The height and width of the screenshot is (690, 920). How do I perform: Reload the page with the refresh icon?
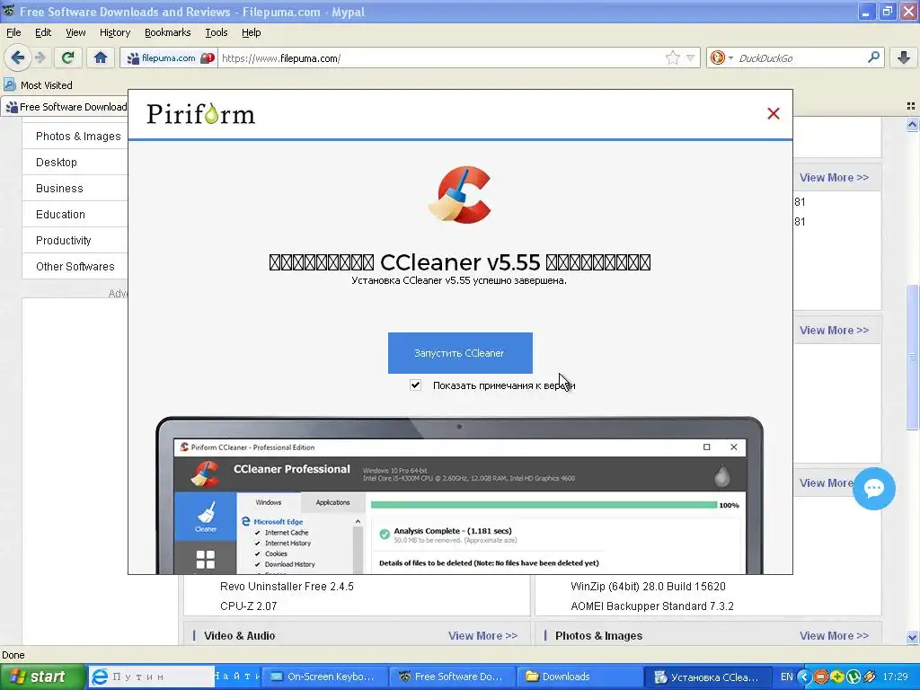68,57
